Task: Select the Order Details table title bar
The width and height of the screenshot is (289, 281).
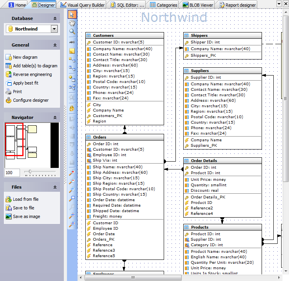Action: point(223,161)
